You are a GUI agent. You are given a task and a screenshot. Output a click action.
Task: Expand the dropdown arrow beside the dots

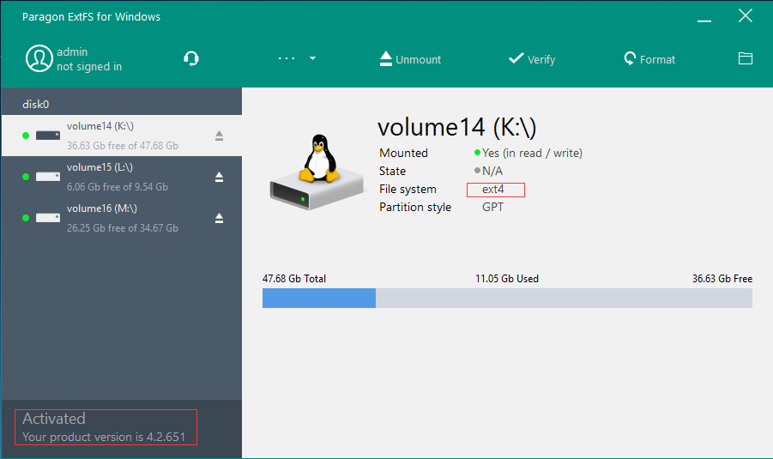pos(312,58)
